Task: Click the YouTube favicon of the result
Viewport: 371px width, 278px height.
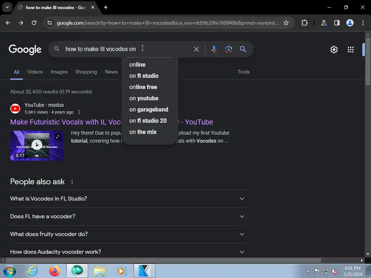Action: [15, 109]
